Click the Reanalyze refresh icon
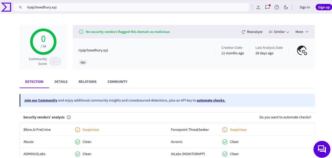 (x=243, y=32)
